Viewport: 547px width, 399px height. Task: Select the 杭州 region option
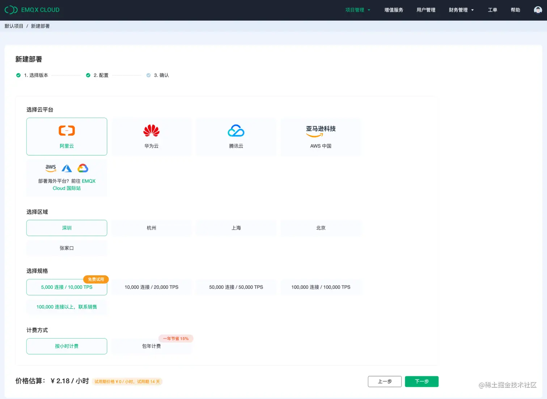(151, 228)
